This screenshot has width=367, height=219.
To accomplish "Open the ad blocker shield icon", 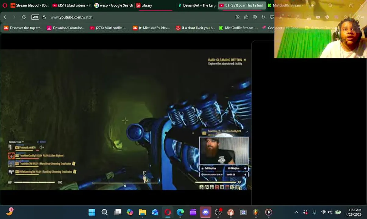I will tap(255, 17).
